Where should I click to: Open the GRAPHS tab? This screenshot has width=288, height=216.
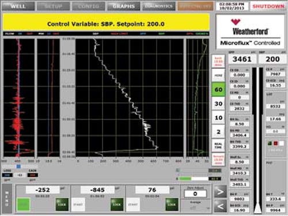coord(124,6)
